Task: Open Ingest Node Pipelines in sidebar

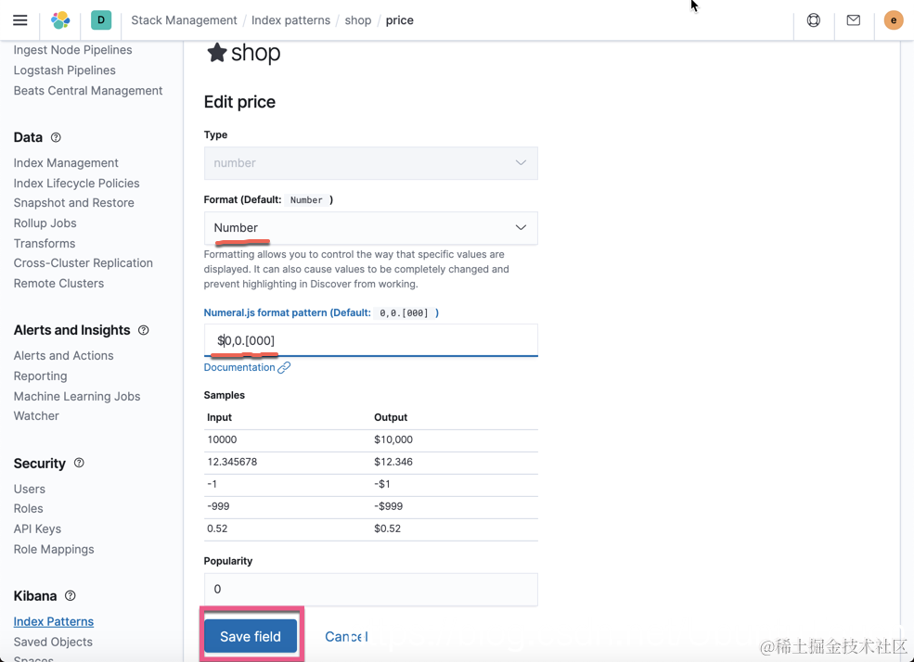Action: pyautogui.click(x=73, y=50)
